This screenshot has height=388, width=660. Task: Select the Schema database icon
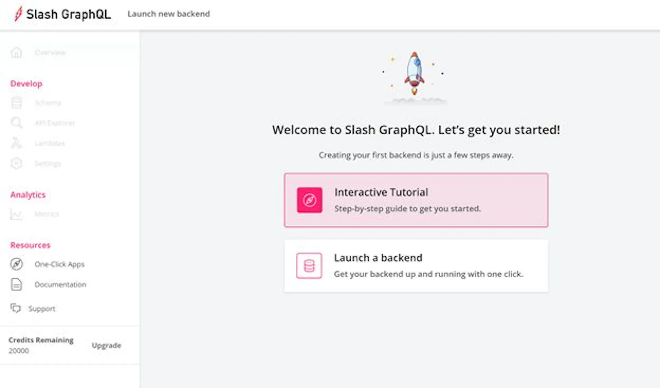[16, 103]
